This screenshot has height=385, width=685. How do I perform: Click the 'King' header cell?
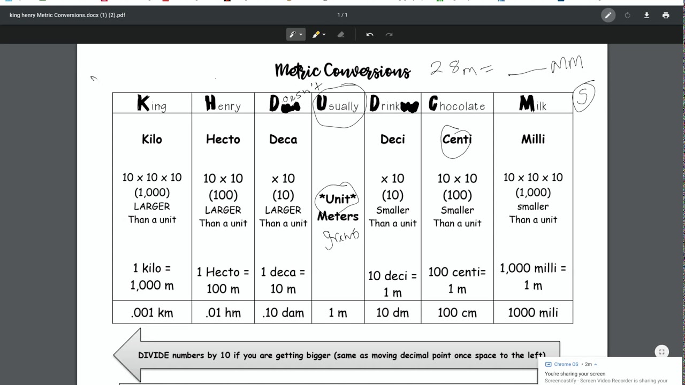[152, 103]
